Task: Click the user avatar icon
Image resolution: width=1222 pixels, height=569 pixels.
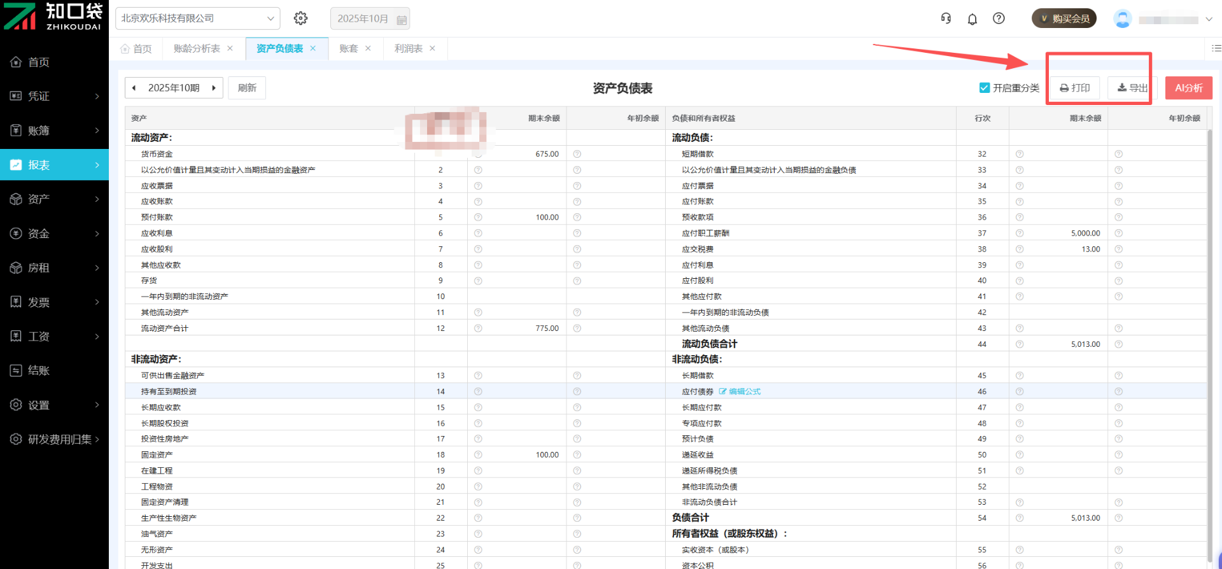Action: [x=1122, y=19]
